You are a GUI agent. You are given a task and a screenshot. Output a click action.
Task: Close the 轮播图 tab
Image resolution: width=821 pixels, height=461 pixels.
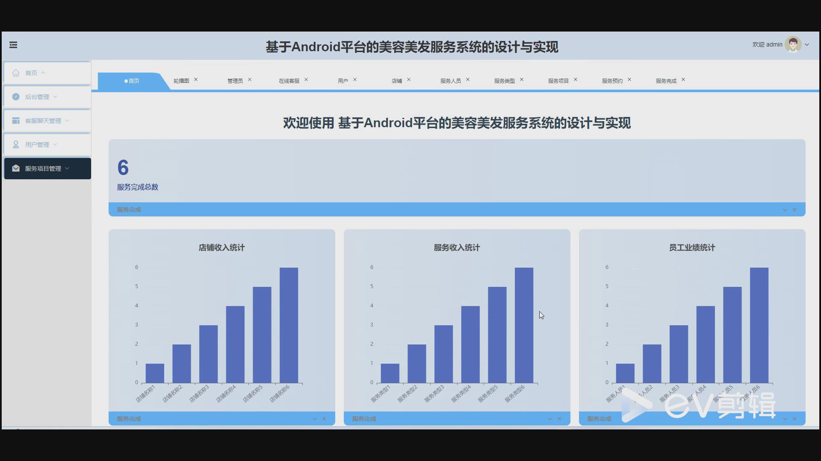[x=196, y=79]
